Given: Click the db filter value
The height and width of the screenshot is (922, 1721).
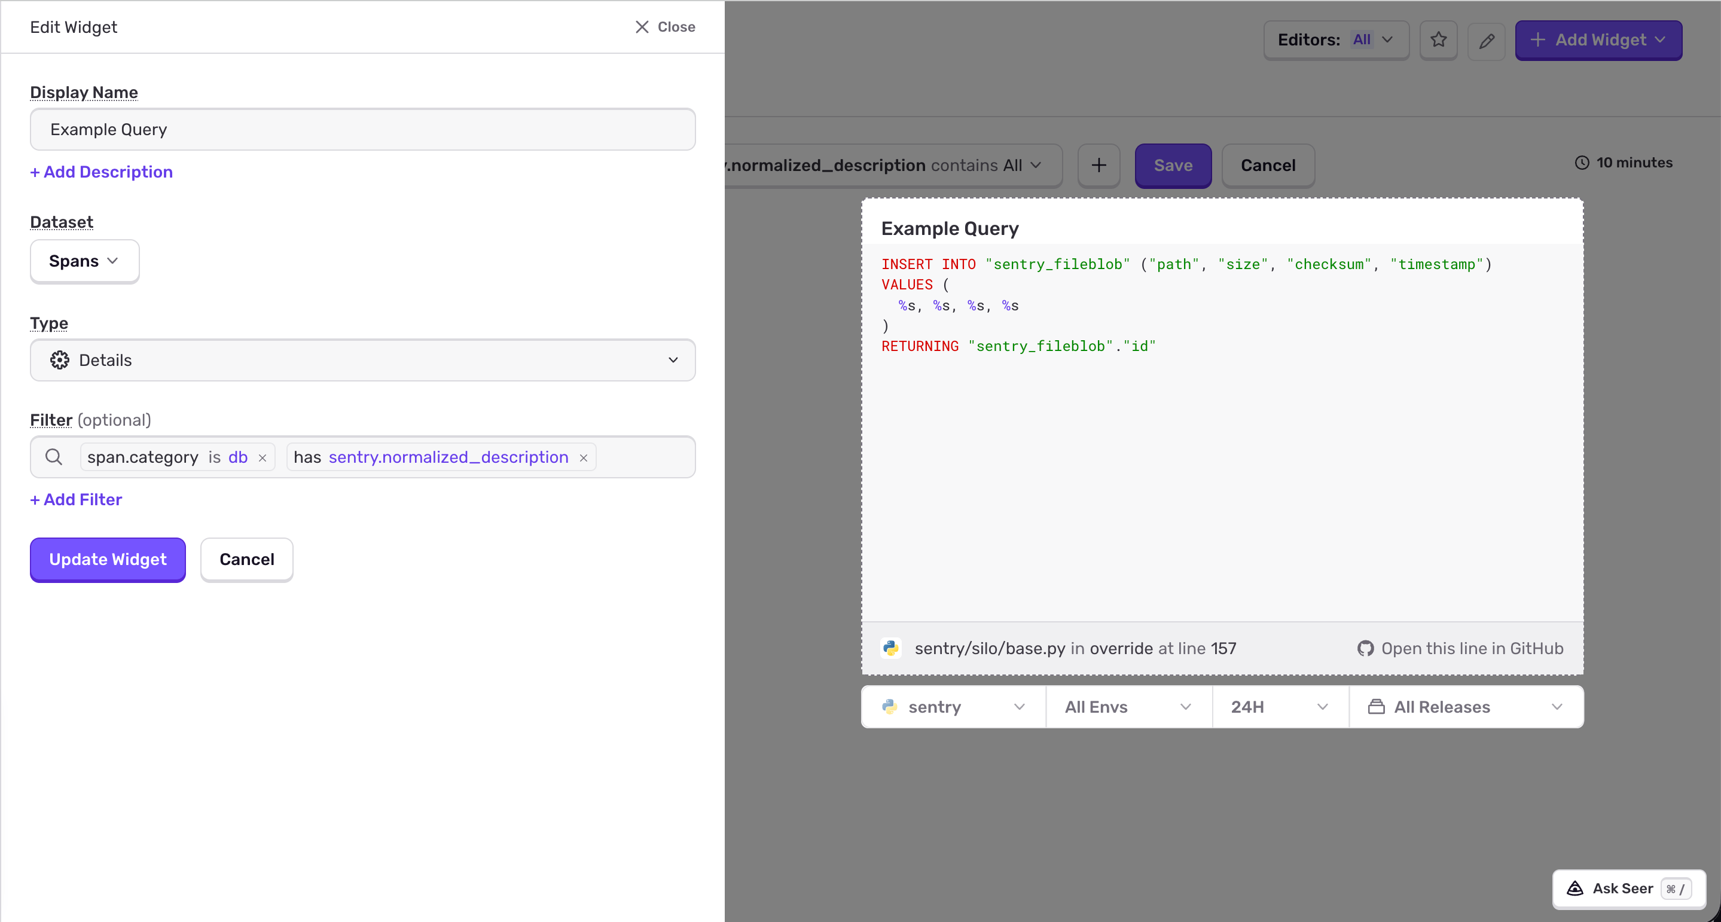Looking at the screenshot, I should 238,457.
